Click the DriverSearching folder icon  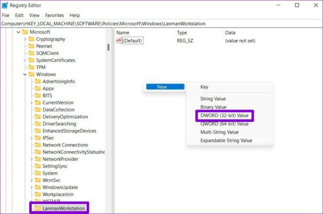(x=38, y=123)
